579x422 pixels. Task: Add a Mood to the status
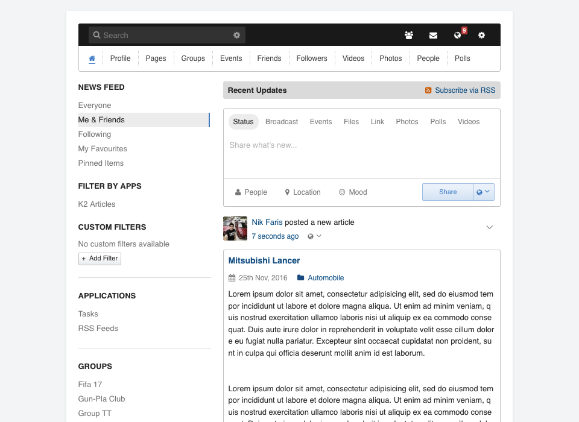(353, 192)
